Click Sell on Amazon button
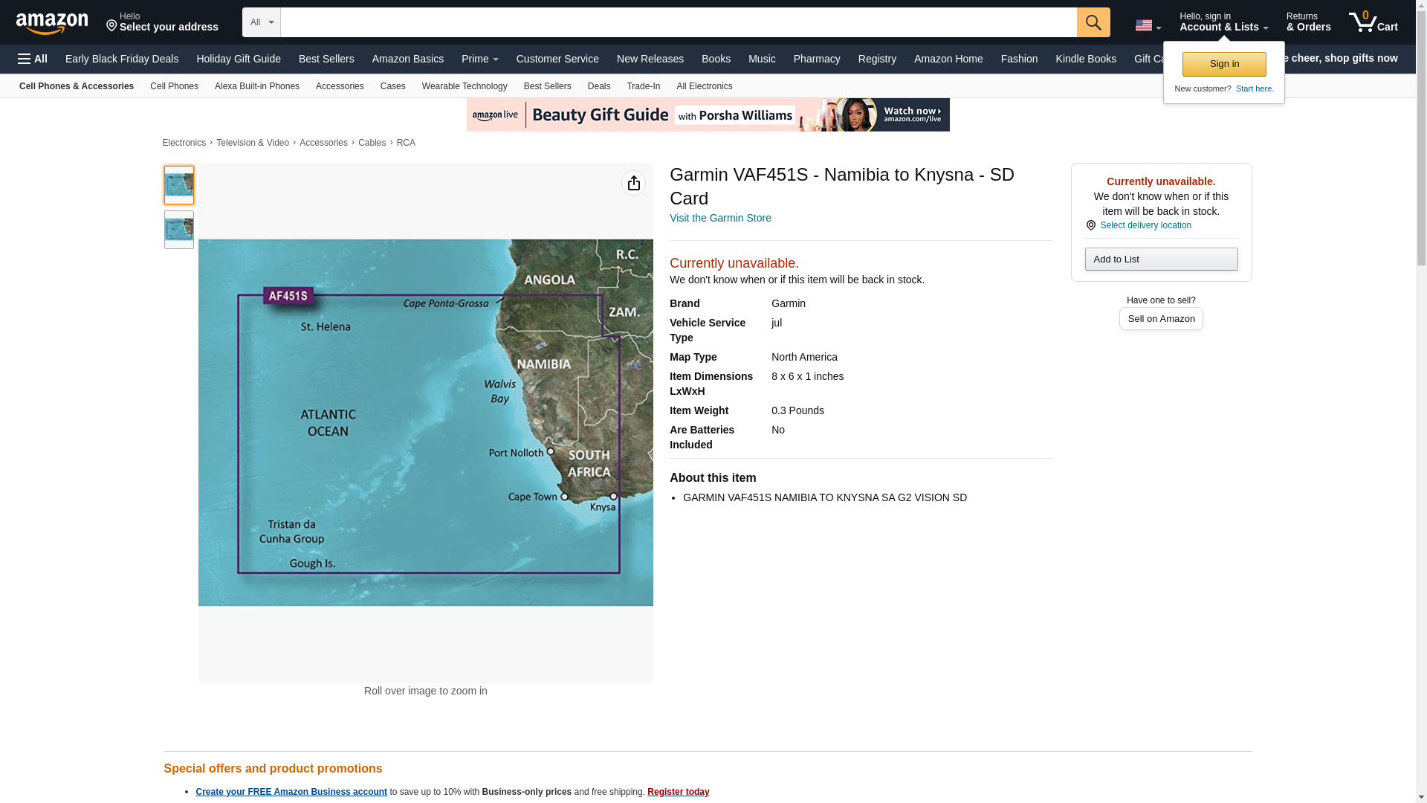The width and height of the screenshot is (1427, 803). pos(1160,318)
